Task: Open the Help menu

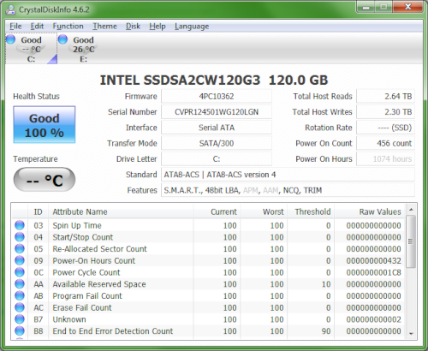Action: coord(158,27)
